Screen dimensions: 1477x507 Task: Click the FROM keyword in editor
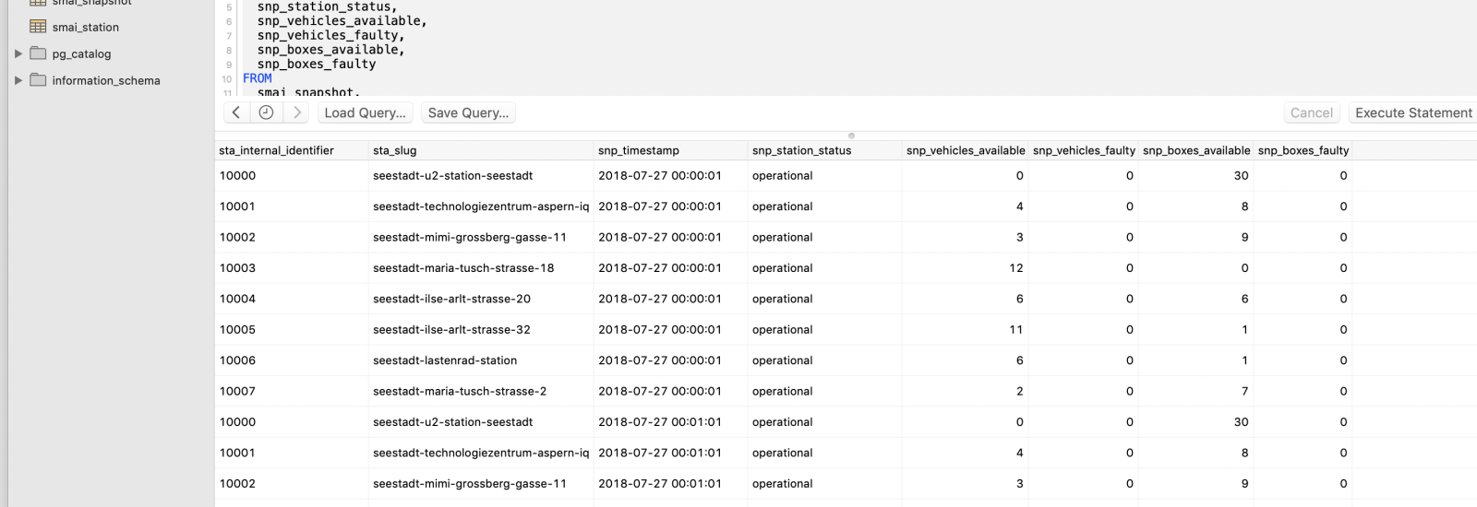(x=258, y=78)
